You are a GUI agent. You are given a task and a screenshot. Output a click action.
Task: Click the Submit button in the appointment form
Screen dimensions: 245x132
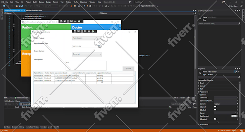(128, 69)
